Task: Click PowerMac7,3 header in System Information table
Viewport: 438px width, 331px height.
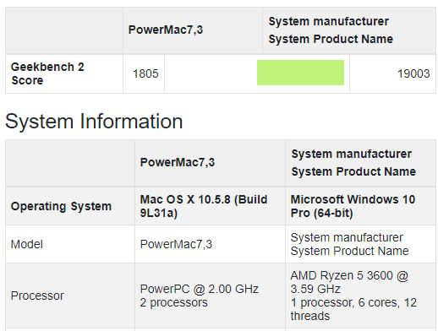Action: click(178, 162)
